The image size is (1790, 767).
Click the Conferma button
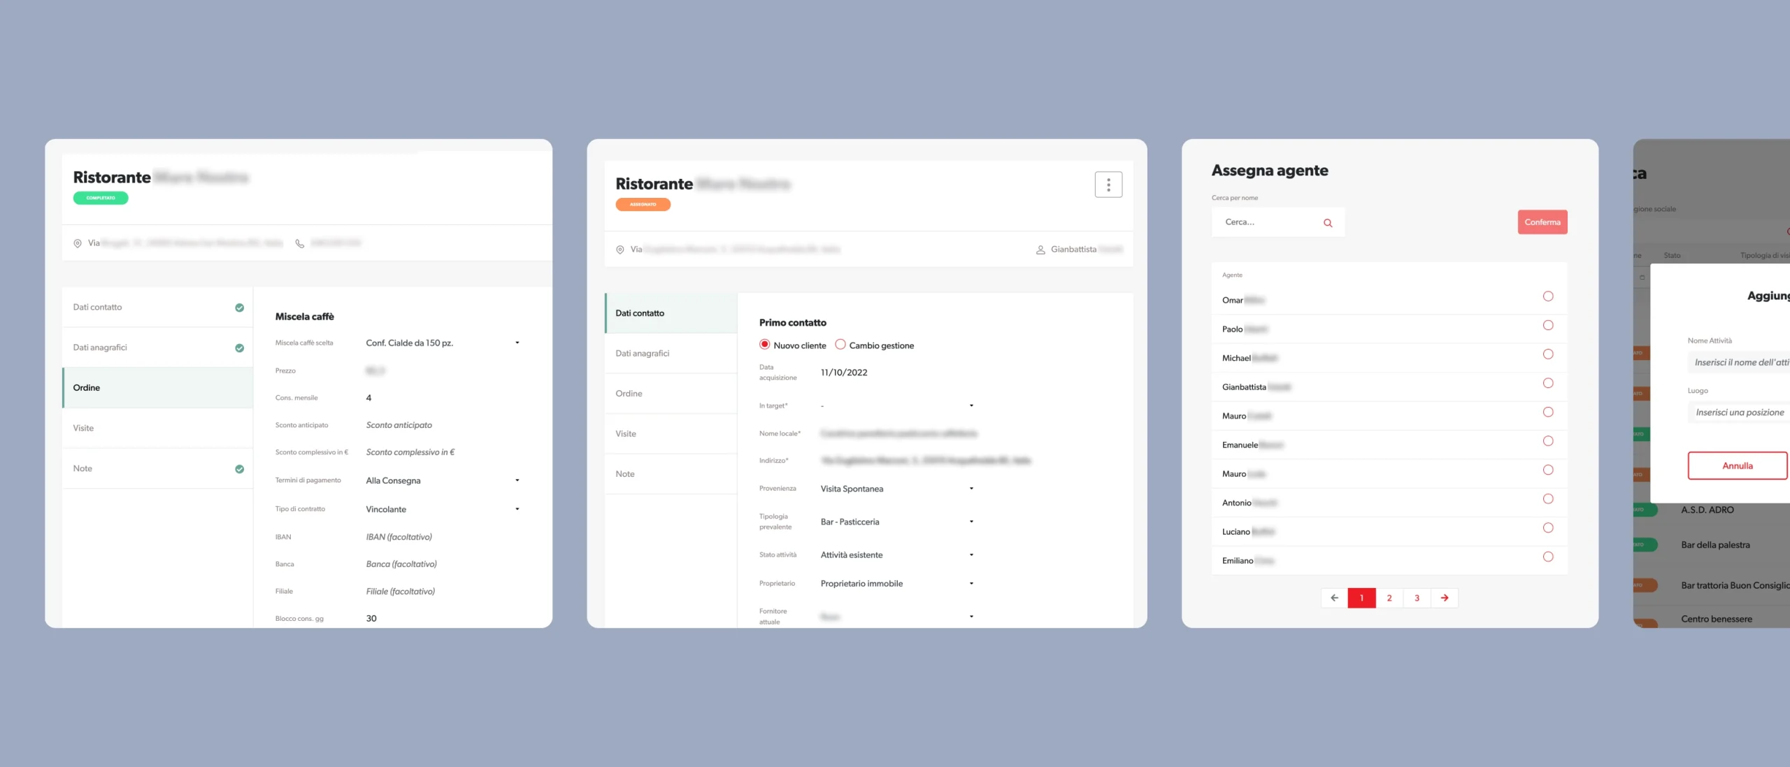coord(1542,222)
